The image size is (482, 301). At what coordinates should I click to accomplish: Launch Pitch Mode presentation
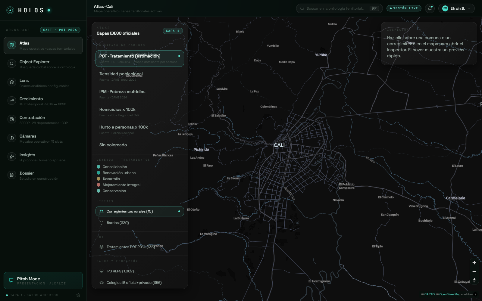point(43,281)
